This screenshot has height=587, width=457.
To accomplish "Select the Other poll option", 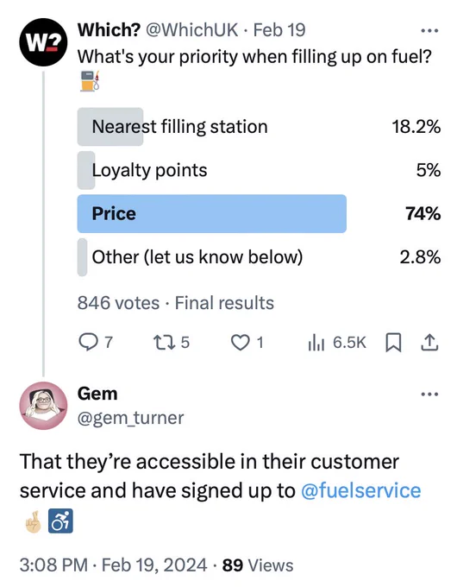I will click(x=259, y=257).
